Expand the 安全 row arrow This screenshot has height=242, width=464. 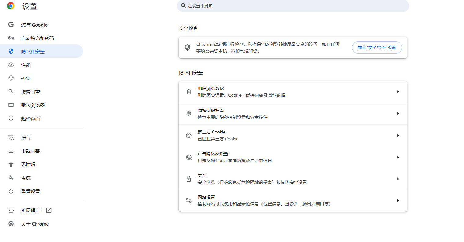tap(398, 179)
